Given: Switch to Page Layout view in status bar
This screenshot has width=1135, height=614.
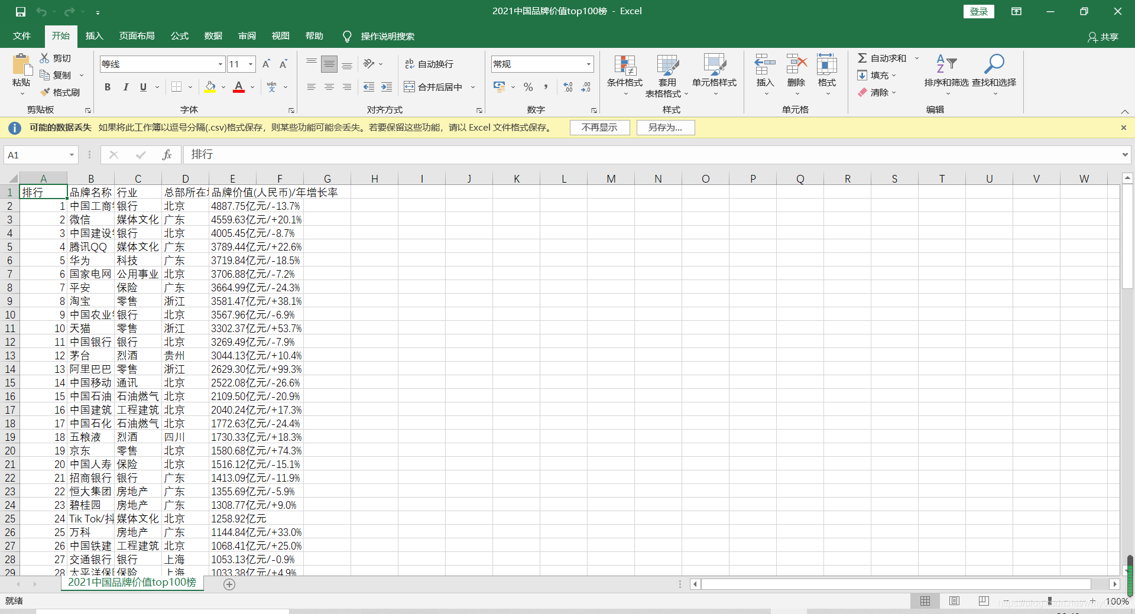Looking at the screenshot, I should click(954, 601).
